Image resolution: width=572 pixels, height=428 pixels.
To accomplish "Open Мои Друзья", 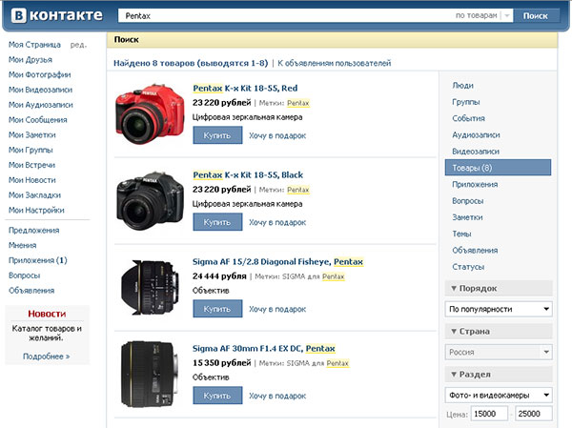I will (31, 59).
